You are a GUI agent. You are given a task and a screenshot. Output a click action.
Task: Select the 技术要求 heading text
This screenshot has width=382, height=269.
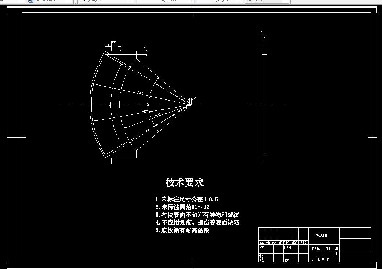tap(185, 182)
